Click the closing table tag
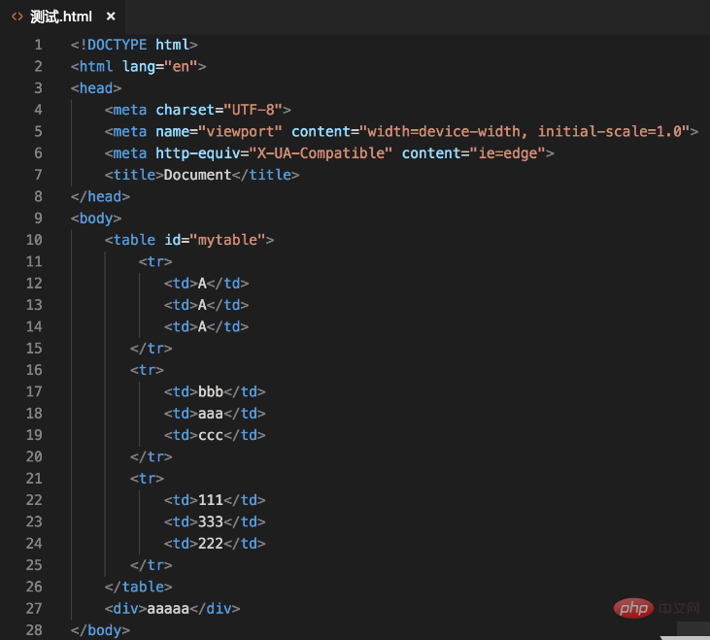Viewport: 710px width, 640px height. tap(139, 588)
